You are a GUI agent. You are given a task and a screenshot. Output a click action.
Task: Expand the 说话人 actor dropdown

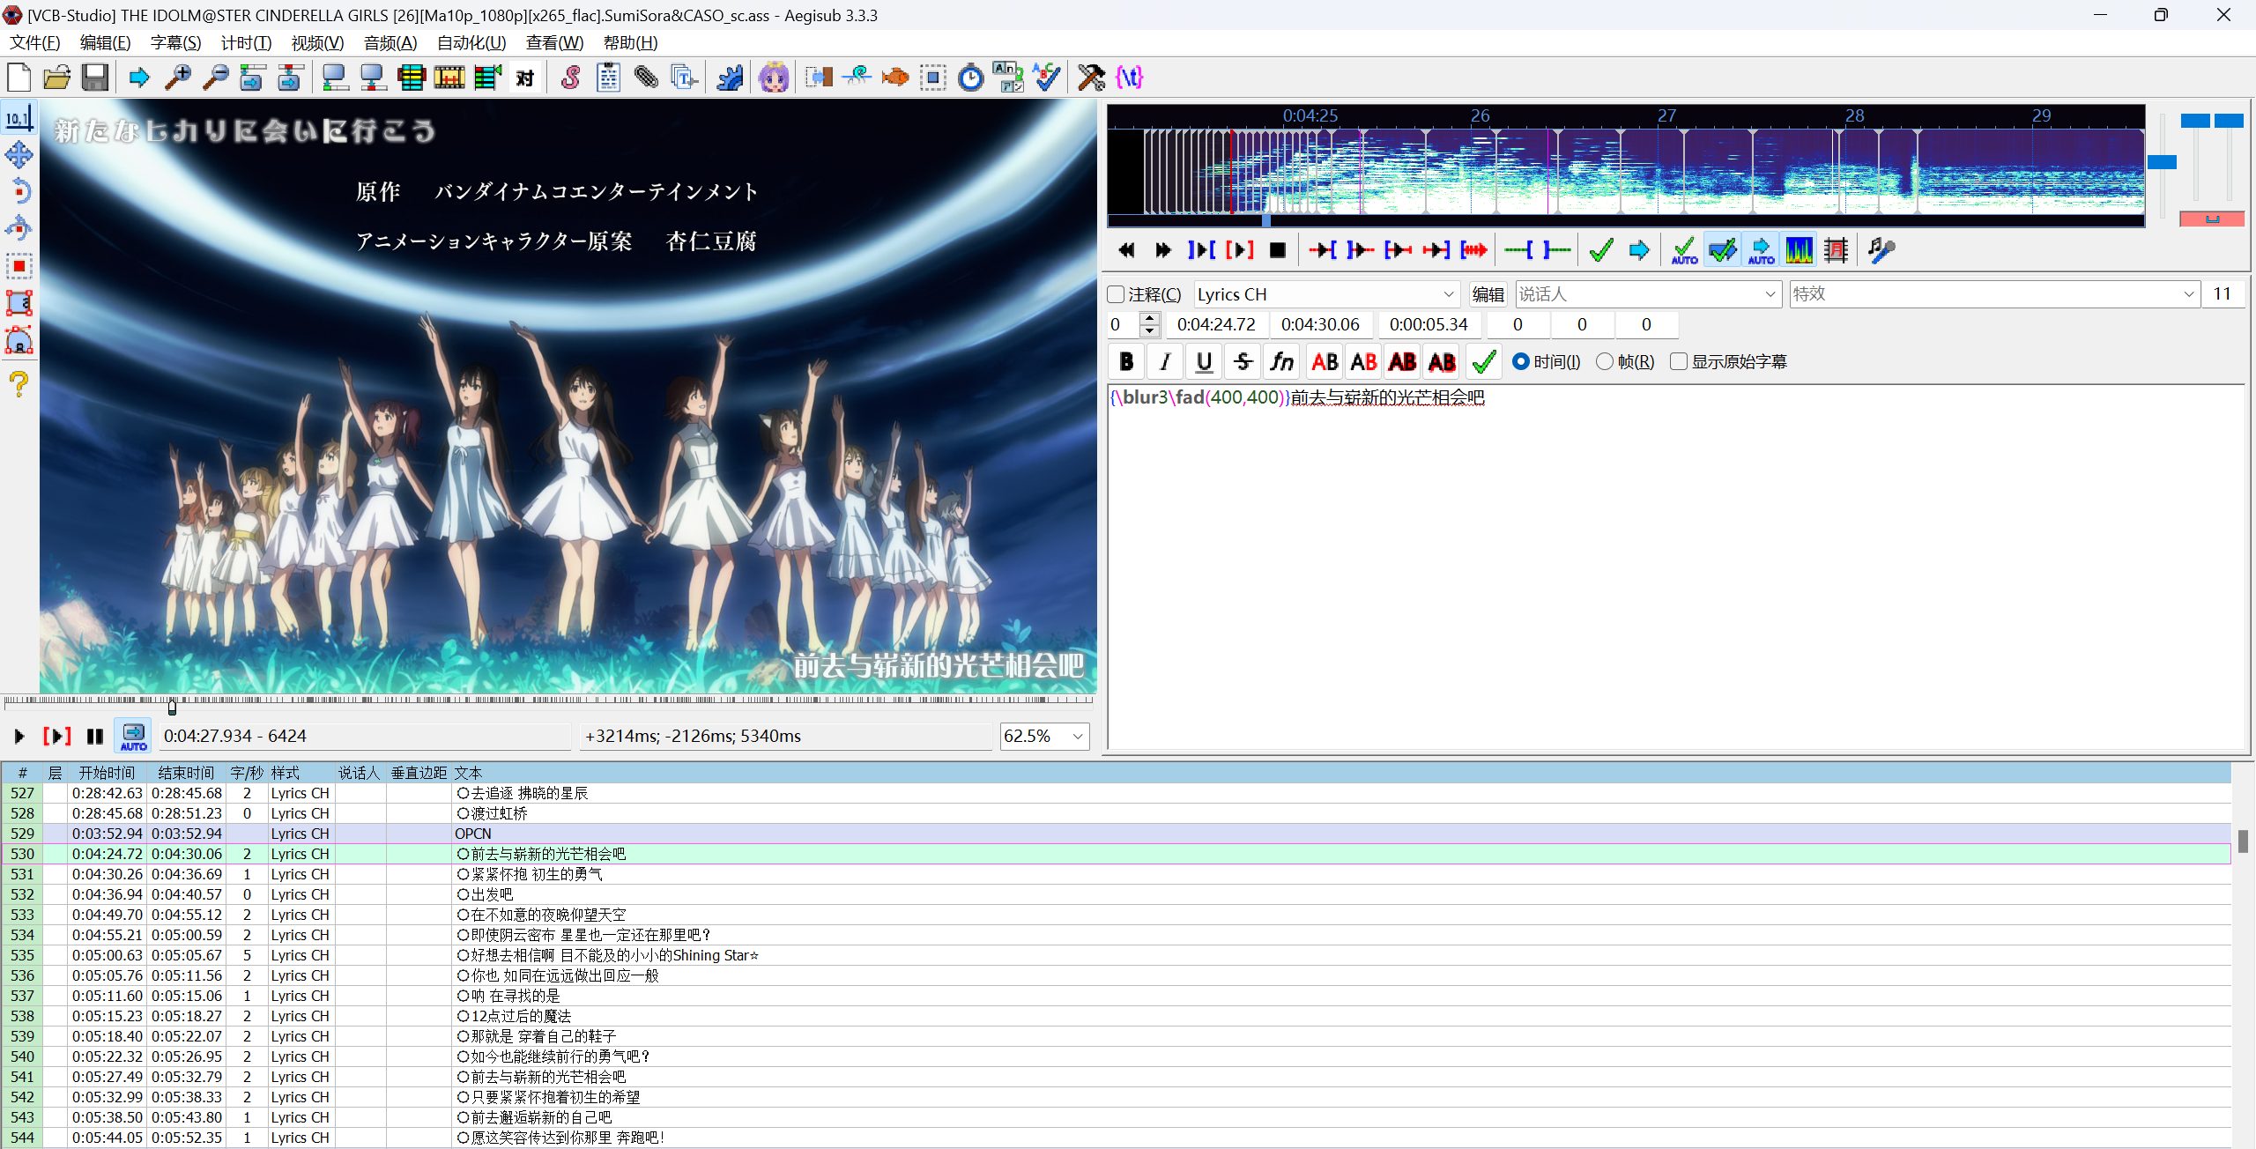pyautogui.click(x=1770, y=294)
